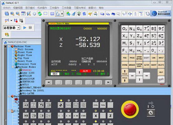This screenshot has height=125, width=173.
Task: Toggle the COOL coolant button
Action: coord(96,105)
